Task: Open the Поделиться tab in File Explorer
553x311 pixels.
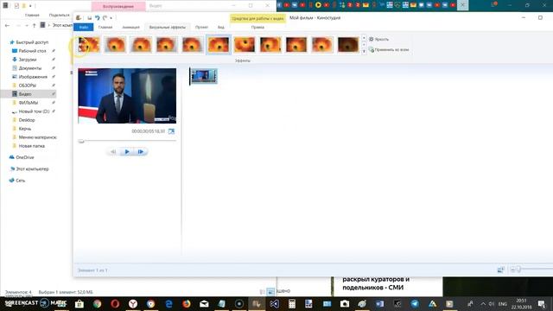Action: pos(60,16)
